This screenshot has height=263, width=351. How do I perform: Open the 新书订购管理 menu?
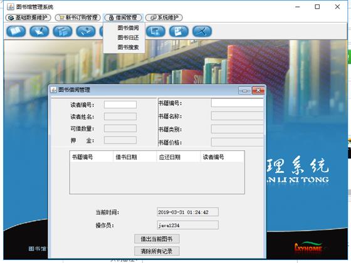coord(78,18)
